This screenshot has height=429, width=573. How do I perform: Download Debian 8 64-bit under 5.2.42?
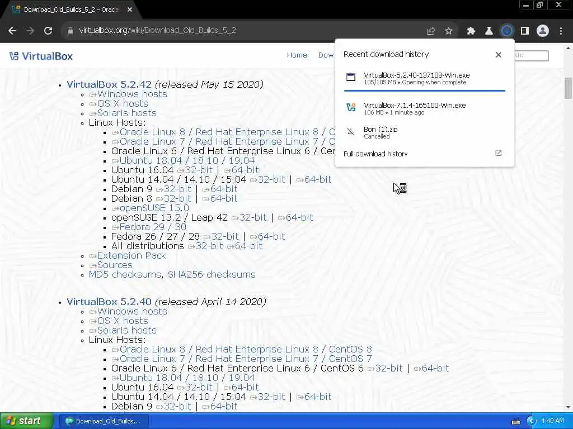220,198
